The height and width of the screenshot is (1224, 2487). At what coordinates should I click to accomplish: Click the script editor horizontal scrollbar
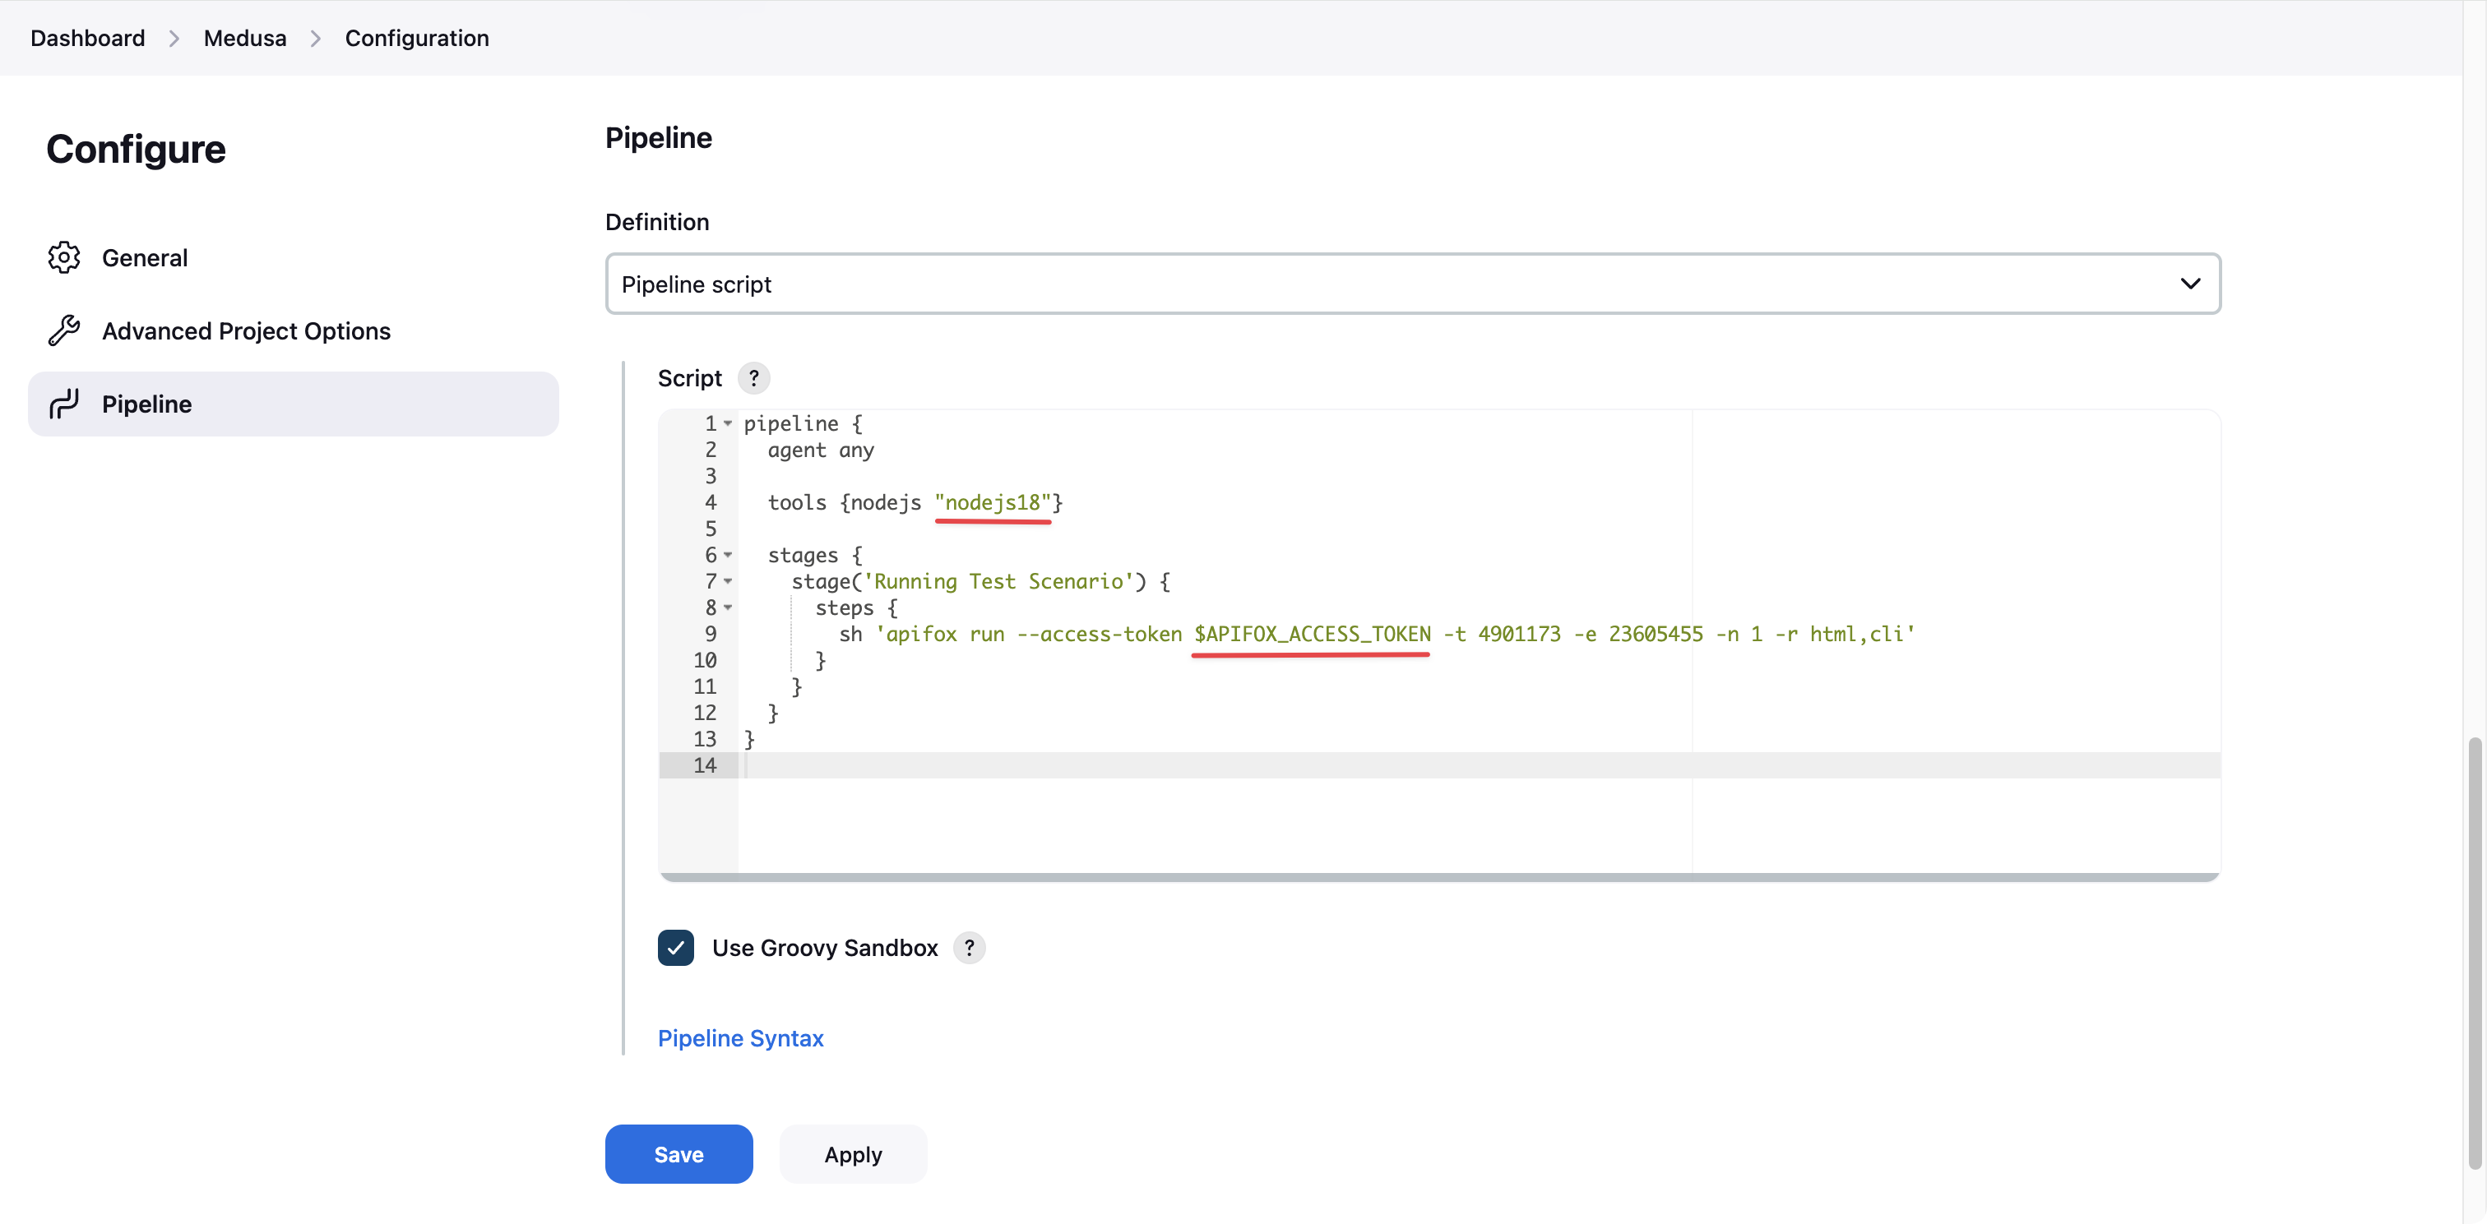tap(1438, 877)
